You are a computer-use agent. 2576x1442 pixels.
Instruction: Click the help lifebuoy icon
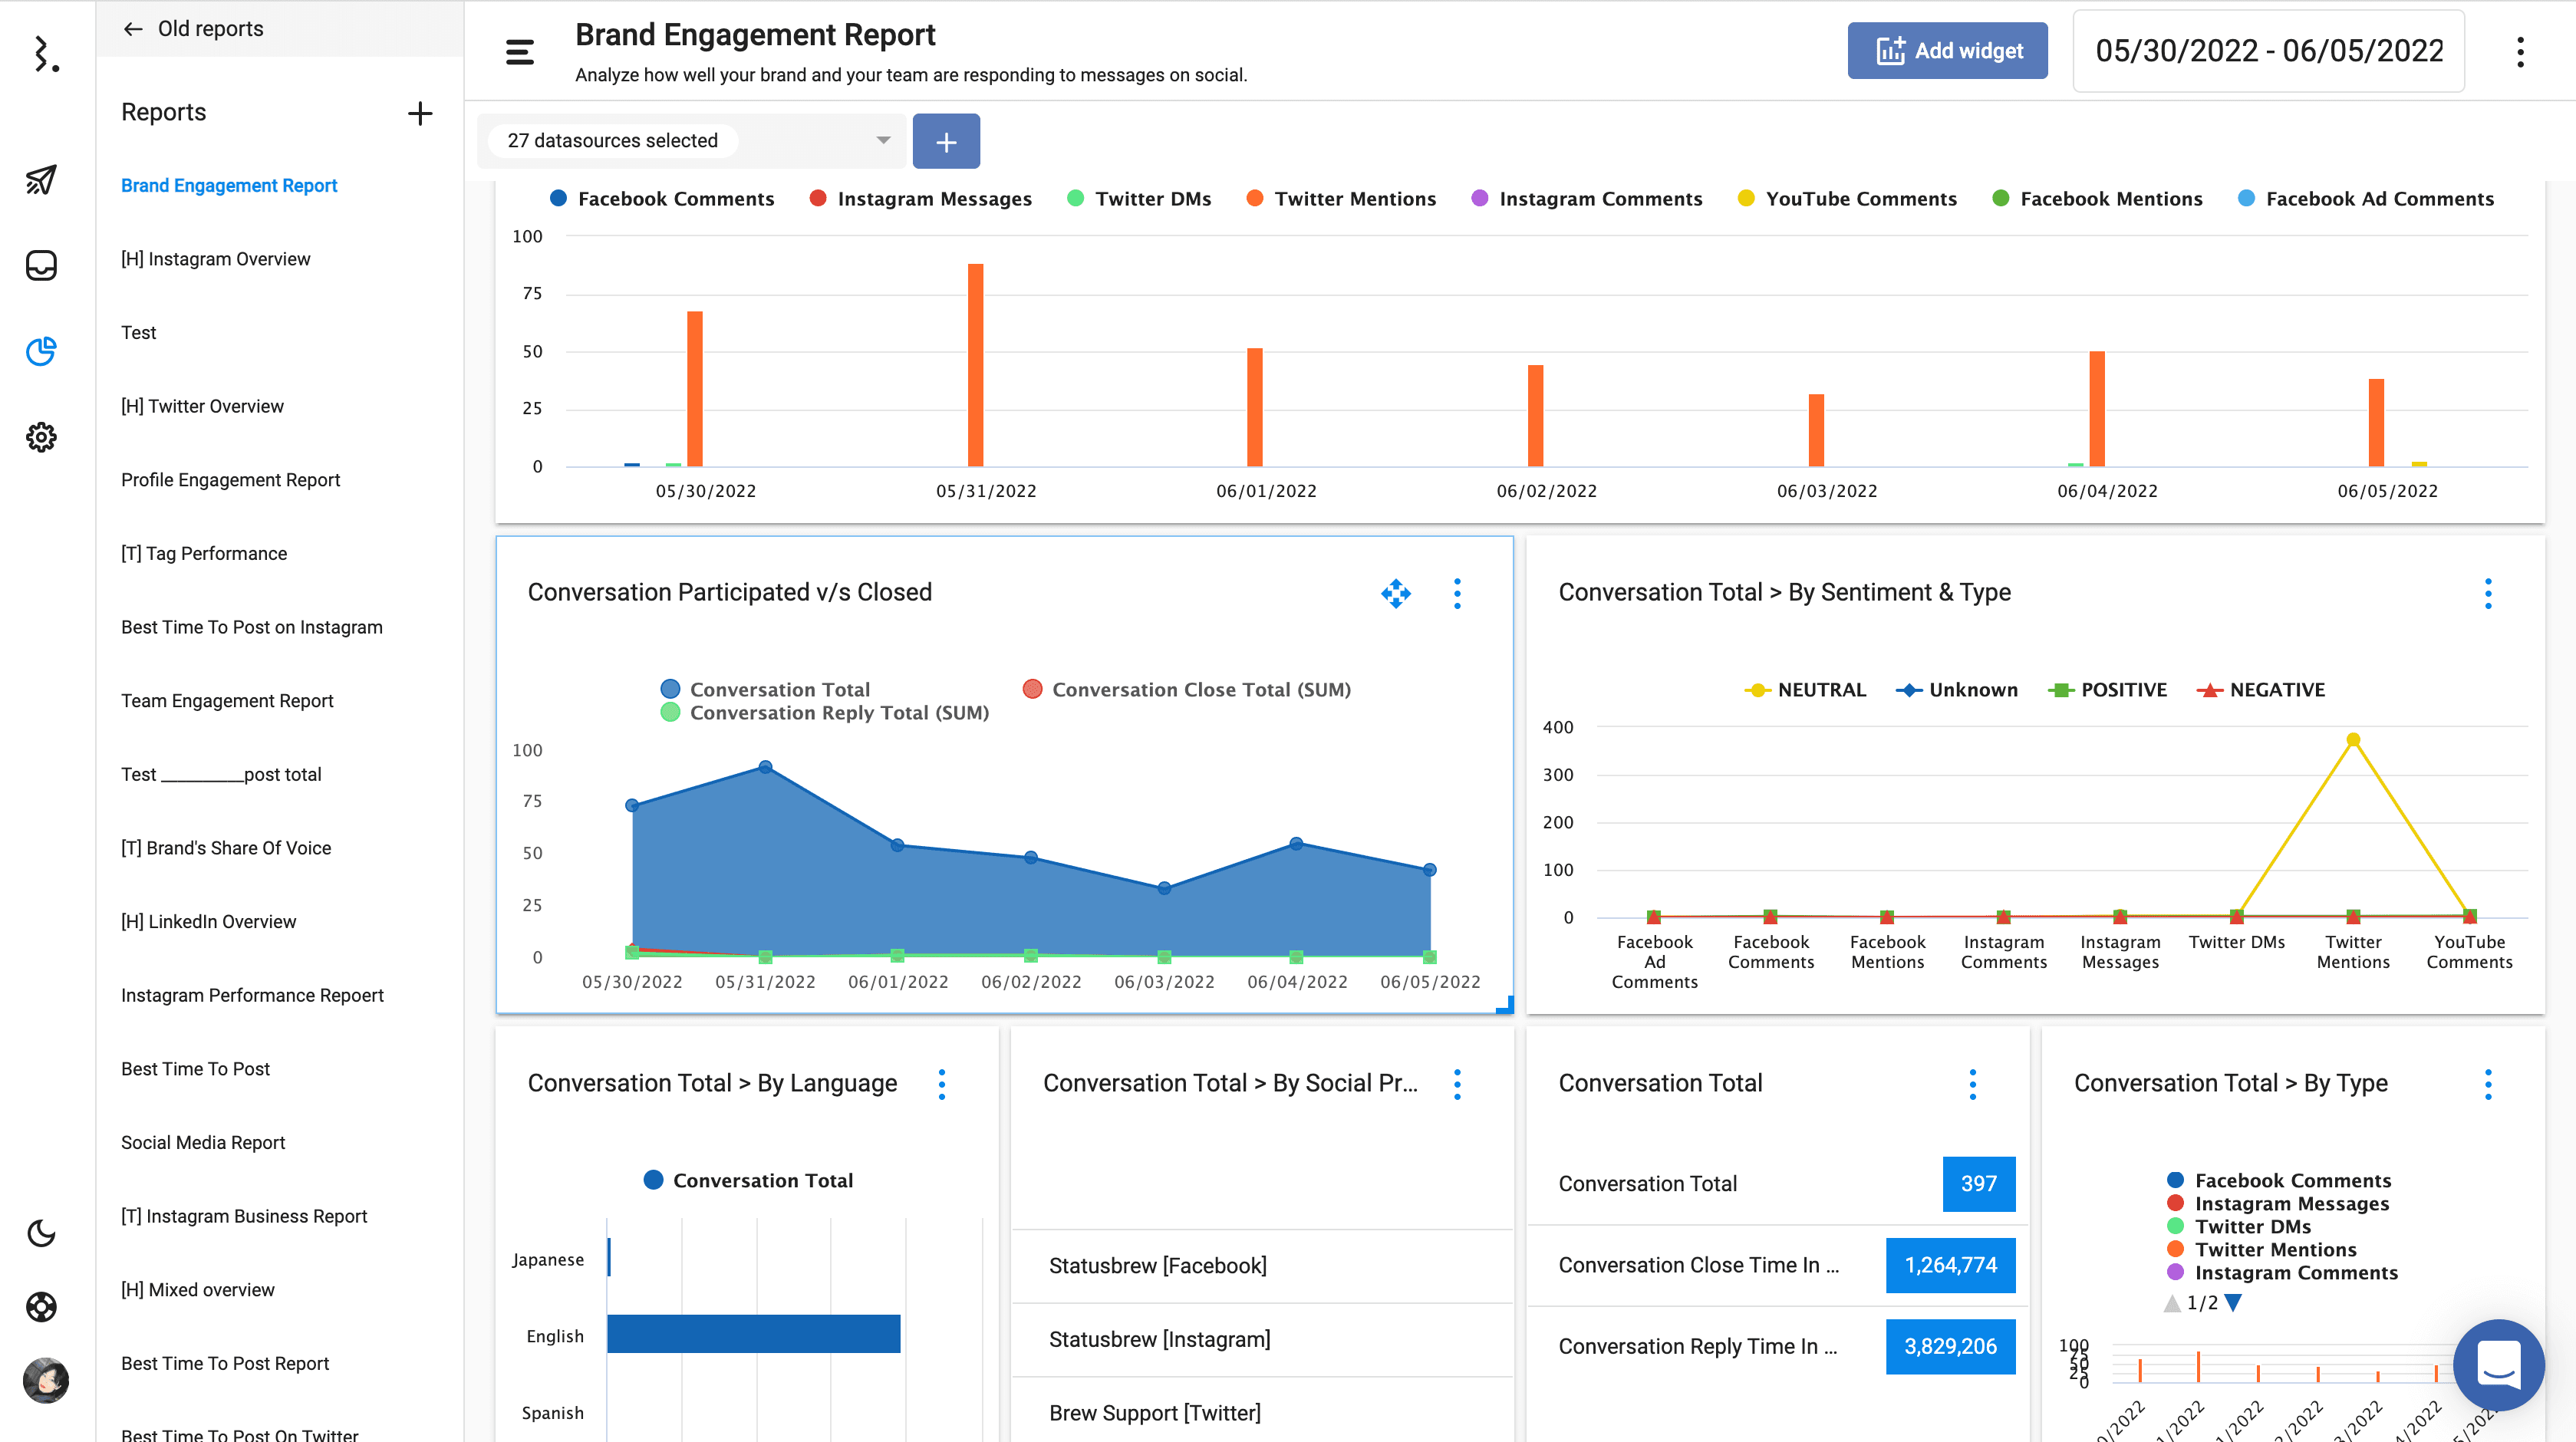coord(41,1307)
